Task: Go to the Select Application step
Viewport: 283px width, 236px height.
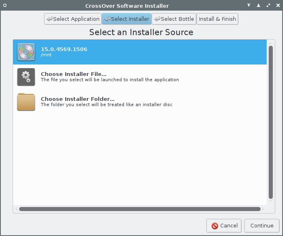Action: pyautogui.click(x=73, y=19)
